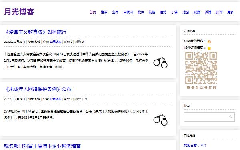
Task: Open the 月光博客 site logo
Action: pyautogui.click(x=19, y=12)
